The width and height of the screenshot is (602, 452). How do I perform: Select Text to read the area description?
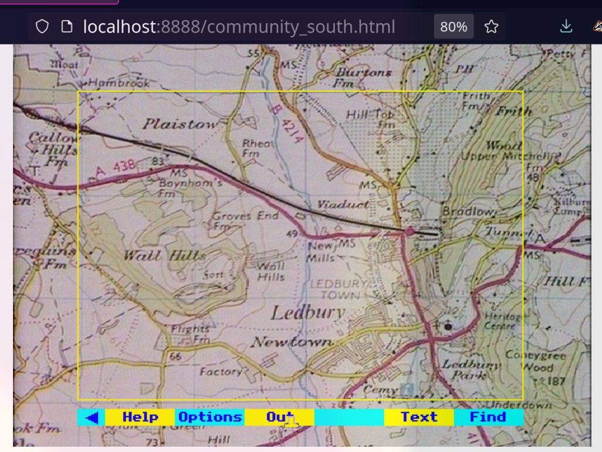419,417
